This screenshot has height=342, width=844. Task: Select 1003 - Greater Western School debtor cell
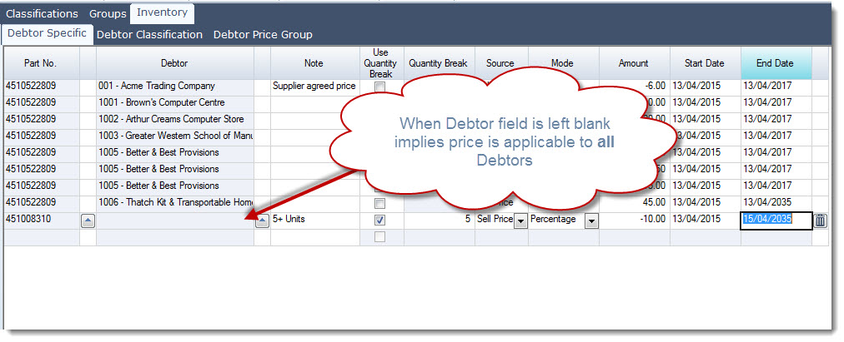[x=175, y=136]
